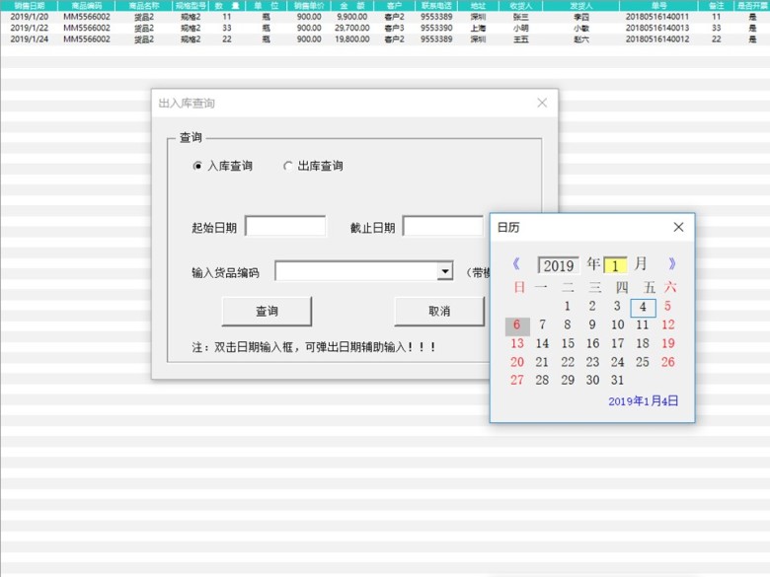Pick day 7 in the calendar
This screenshot has height=577, width=770.
(542, 325)
